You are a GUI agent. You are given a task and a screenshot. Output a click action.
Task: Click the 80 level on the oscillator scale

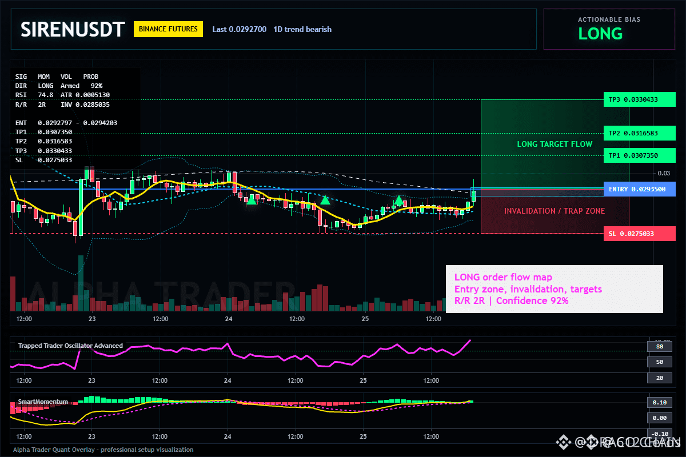click(659, 346)
